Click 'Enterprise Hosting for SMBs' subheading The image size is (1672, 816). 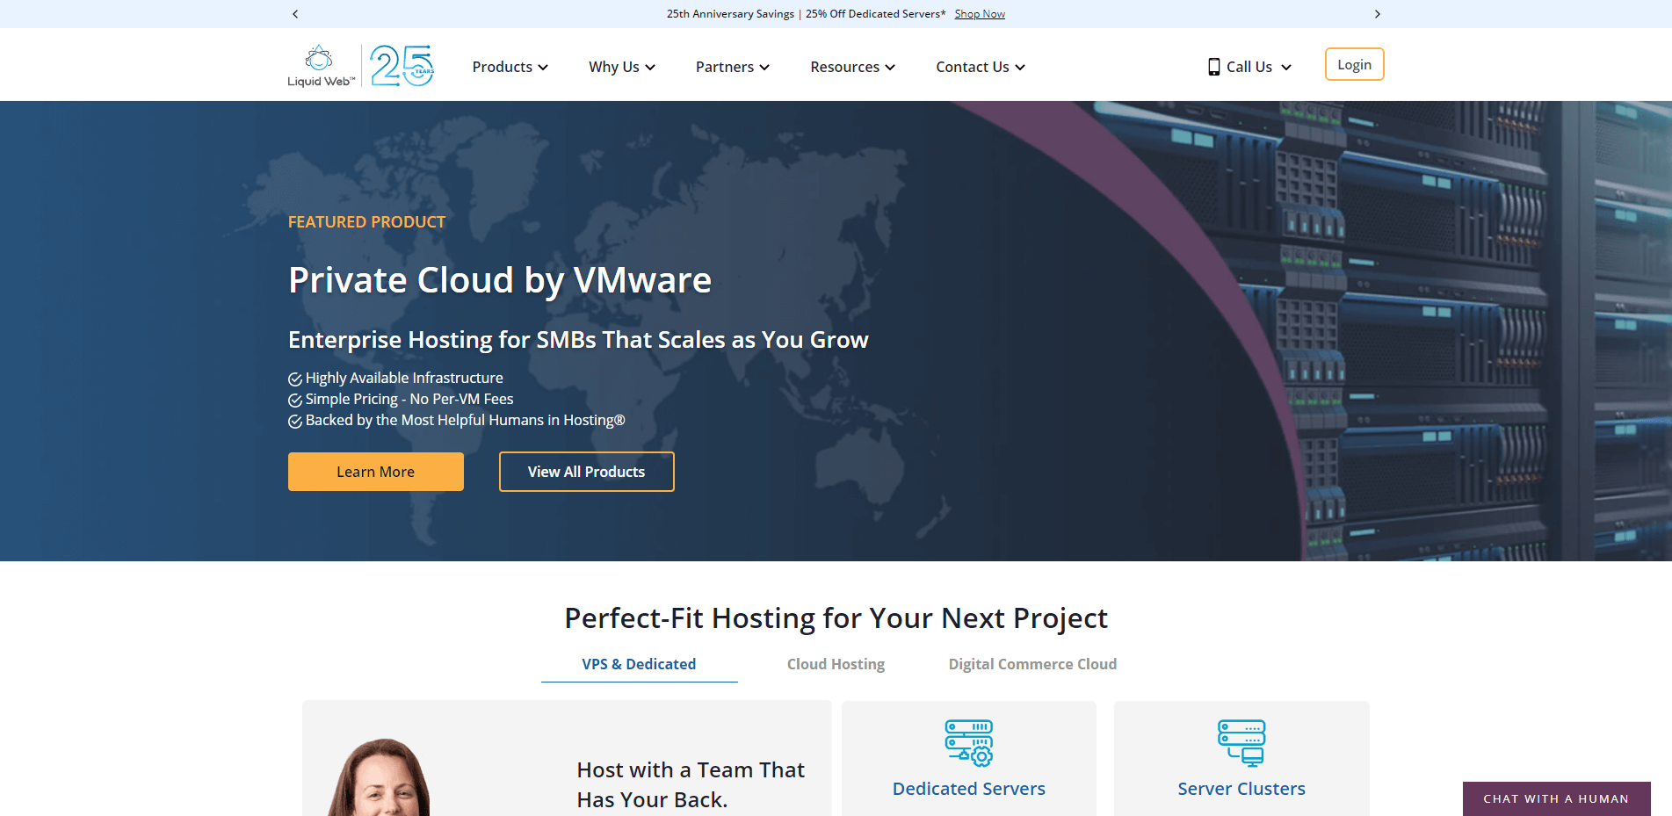(x=578, y=340)
